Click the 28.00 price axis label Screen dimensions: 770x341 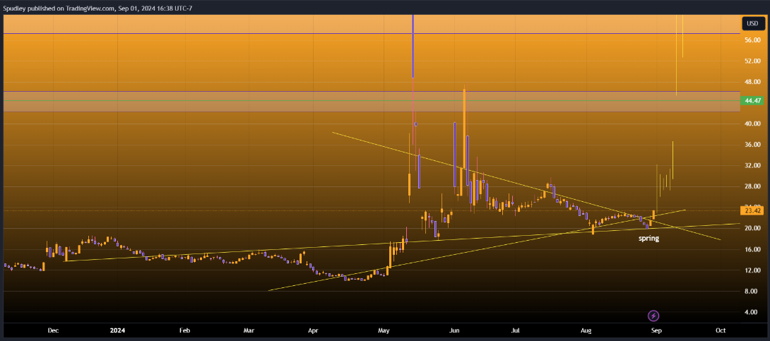coord(753,186)
